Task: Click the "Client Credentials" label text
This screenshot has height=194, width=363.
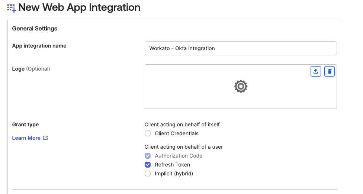Action: 177,133
